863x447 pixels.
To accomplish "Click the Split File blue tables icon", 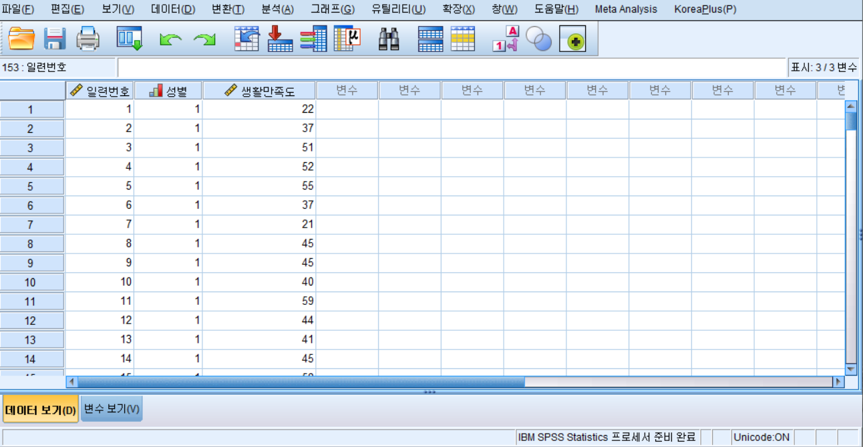I will click(430, 39).
